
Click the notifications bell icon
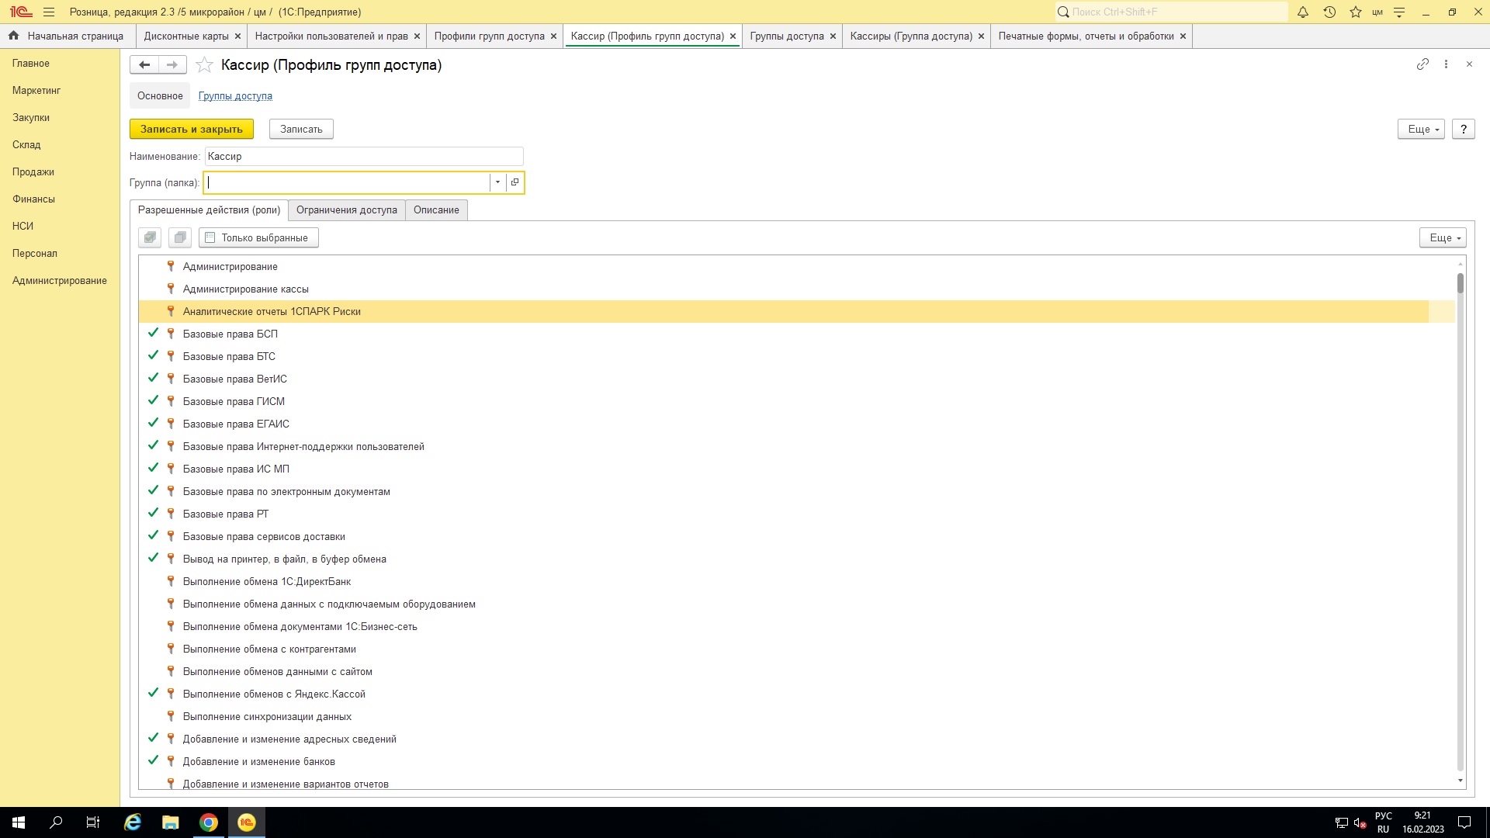click(x=1303, y=12)
